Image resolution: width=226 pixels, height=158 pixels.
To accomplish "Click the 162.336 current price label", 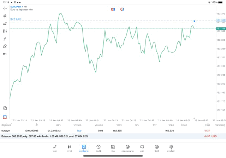I will click(x=221, y=28).
